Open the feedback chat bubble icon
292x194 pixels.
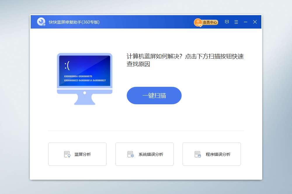pyautogui.click(x=227, y=22)
